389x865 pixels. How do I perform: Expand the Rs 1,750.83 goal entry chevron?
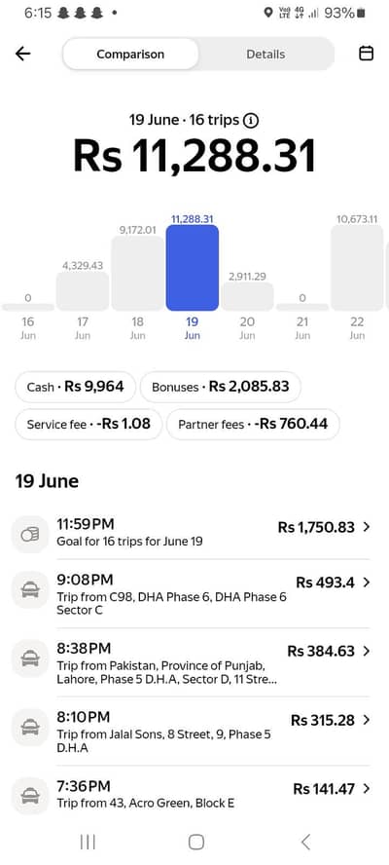(x=367, y=527)
